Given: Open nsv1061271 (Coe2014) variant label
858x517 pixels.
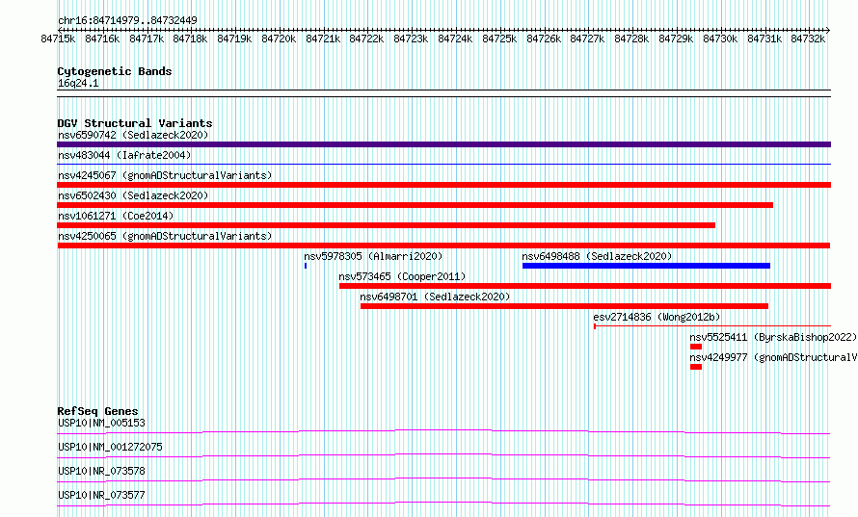Looking at the screenshot, I should pyautogui.click(x=116, y=216).
